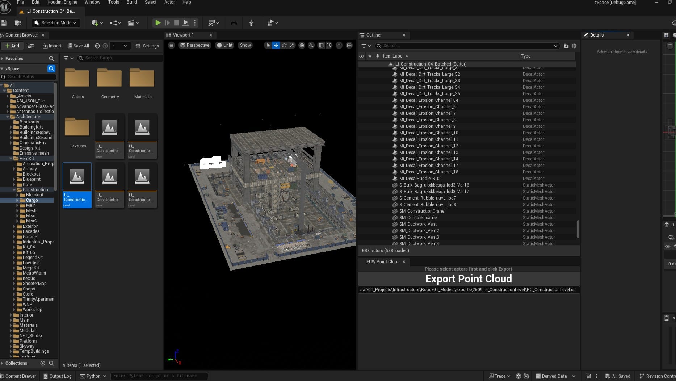The image size is (676, 381).
Task: Toggle the Unlit view mode
Action: point(224,45)
